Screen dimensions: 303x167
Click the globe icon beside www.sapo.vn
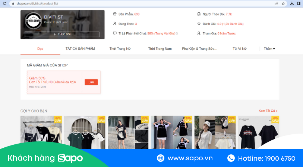click(161, 158)
